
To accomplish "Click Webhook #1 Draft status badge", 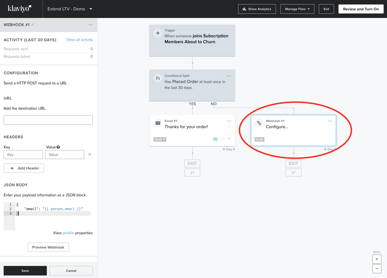I will [x=259, y=139].
